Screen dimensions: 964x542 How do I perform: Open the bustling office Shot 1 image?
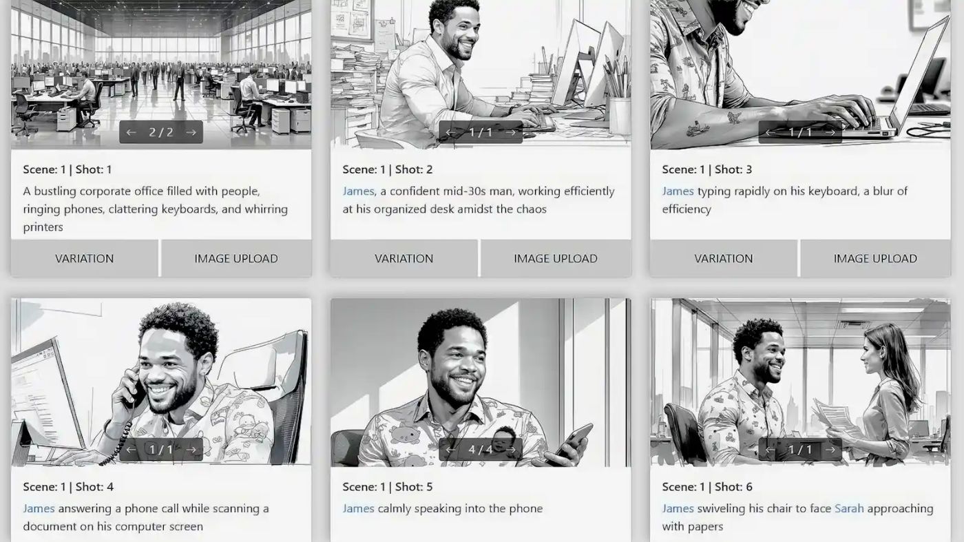click(161, 74)
